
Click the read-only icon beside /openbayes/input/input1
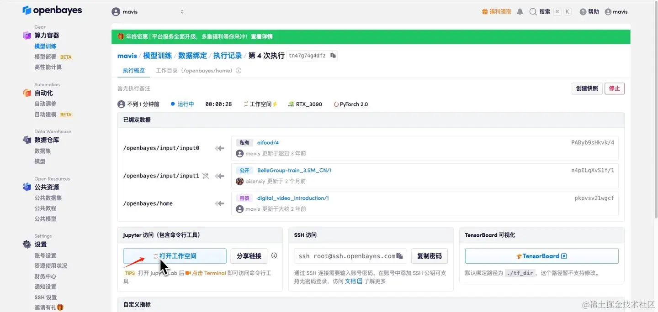click(206, 176)
